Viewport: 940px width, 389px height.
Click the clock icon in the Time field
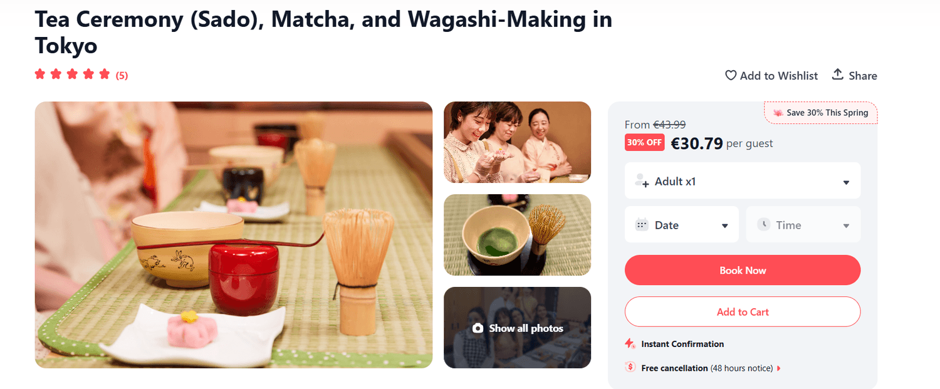pos(763,224)
